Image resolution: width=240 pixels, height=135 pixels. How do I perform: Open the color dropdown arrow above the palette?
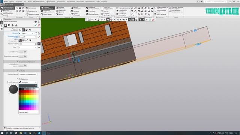point(36,86)
